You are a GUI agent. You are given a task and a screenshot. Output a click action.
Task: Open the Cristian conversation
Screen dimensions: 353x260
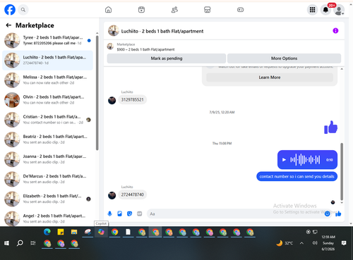click(x=48, y=120)
